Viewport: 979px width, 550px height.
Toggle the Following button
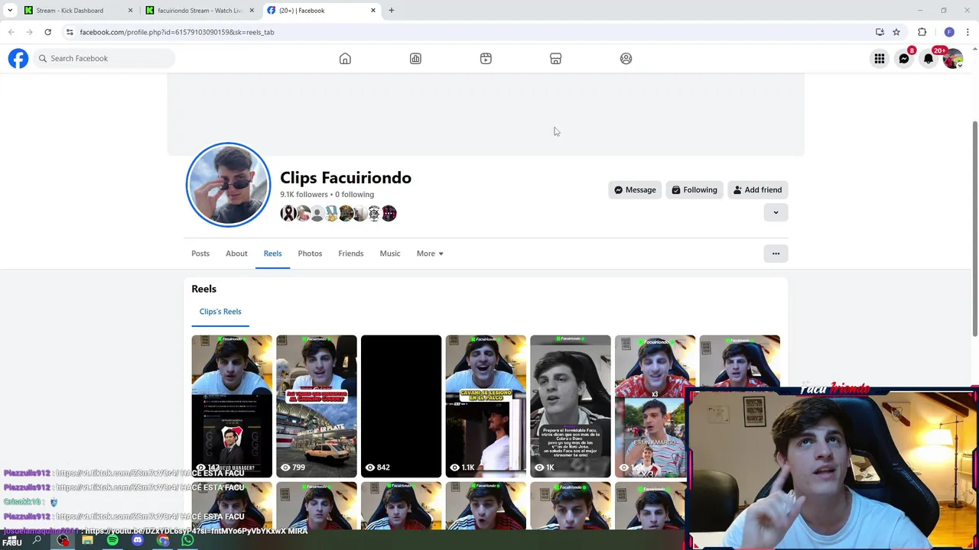click(x=694, y=190)
